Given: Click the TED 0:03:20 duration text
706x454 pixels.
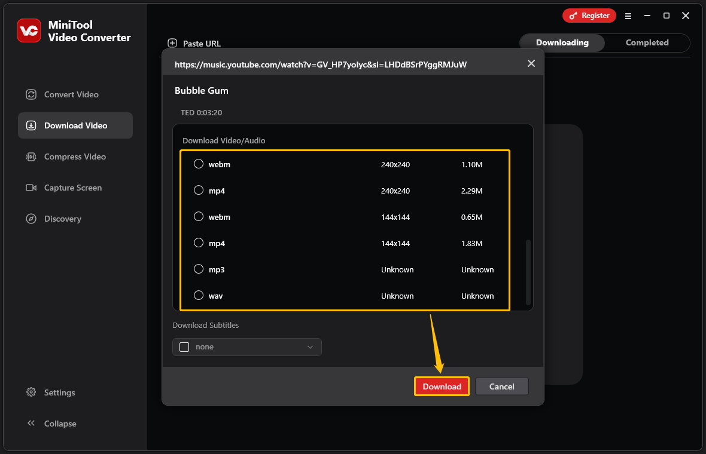Looking at the screenshot, I should coord(201,112).
